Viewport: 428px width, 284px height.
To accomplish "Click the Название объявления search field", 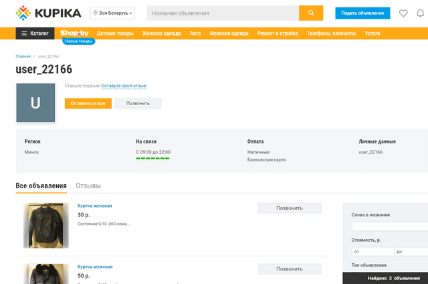I will (x=223, y=13).
